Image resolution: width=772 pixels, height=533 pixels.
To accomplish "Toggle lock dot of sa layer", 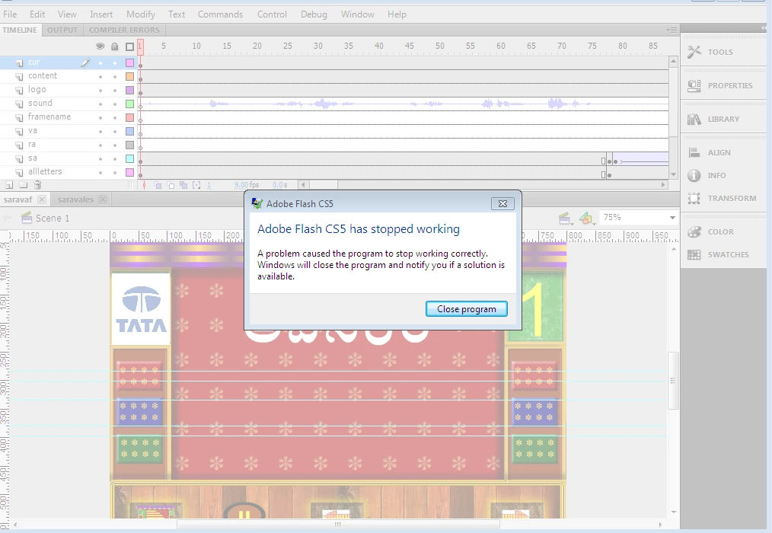I will pos(115,159).
